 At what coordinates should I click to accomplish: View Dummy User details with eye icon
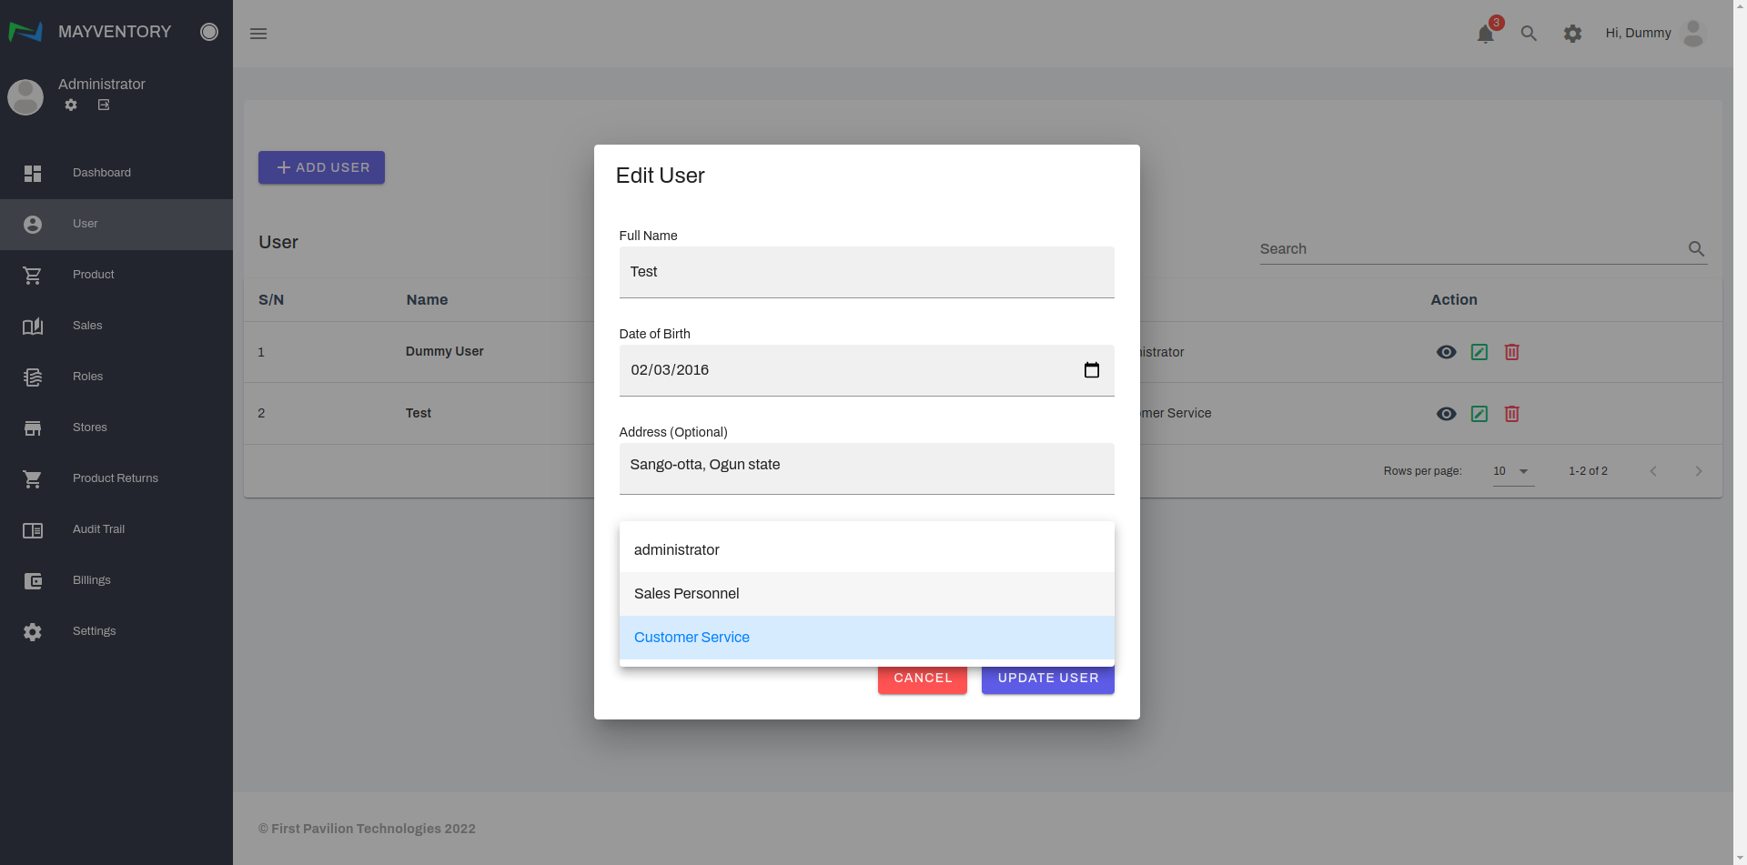coord(1446,352)
